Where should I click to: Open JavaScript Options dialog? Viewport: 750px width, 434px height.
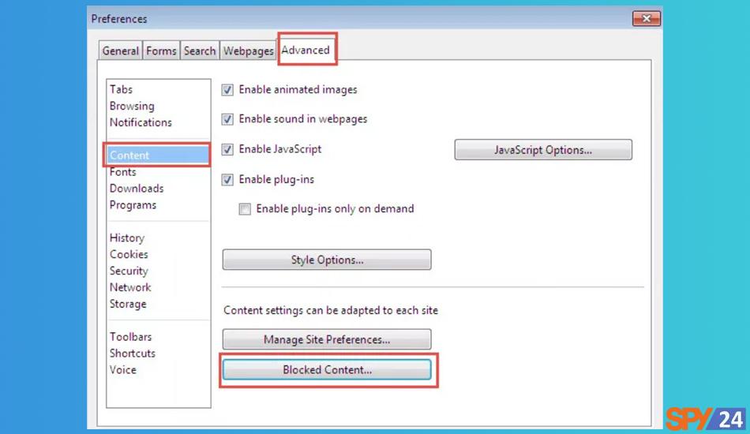(x=543, y=150)
